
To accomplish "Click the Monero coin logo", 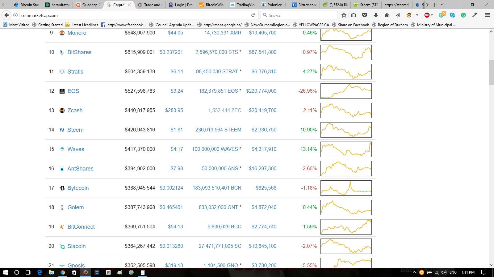I will pos(62,33).
